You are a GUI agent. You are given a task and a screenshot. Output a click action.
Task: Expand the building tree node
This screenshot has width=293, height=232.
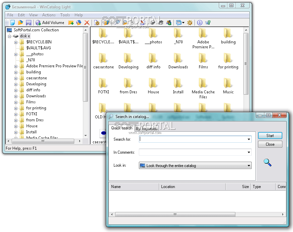[x=16, y=72]
